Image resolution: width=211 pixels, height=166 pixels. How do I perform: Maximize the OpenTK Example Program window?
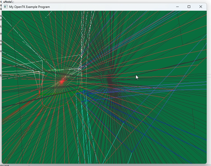[x=189, y=7]
